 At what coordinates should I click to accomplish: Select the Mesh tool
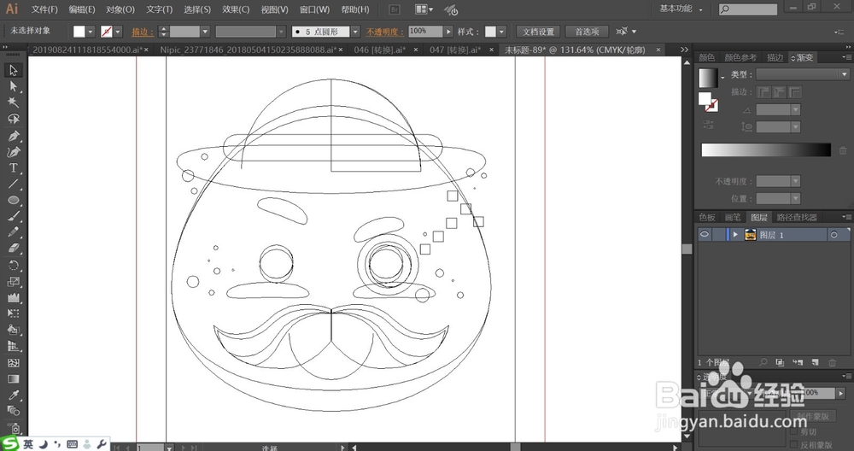pos(13,363)
